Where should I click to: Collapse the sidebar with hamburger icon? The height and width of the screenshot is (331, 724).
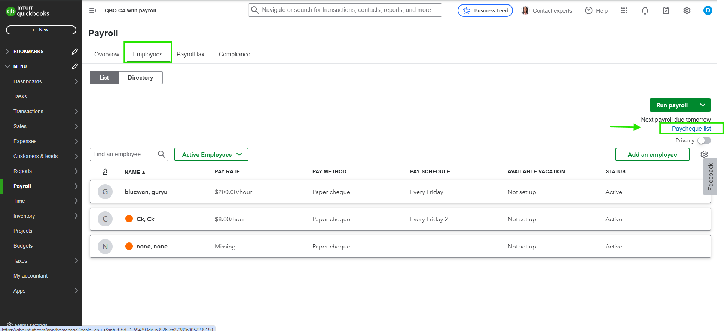coord(93,10)
